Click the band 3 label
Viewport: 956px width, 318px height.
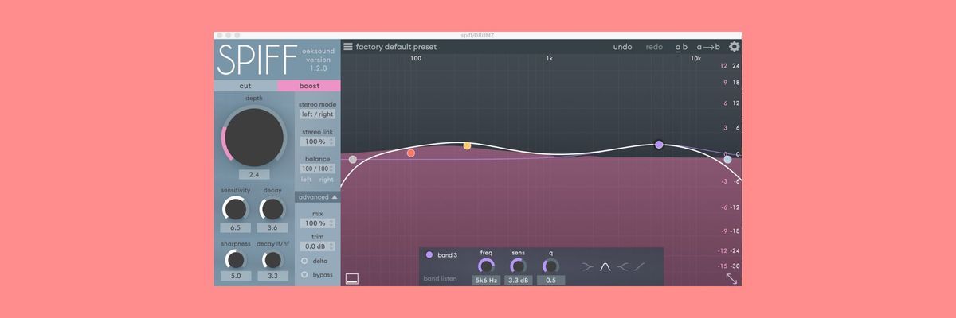pos(448,255)
